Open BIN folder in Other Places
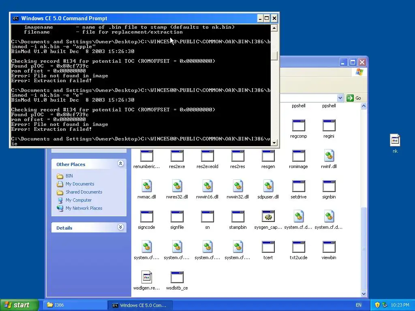The height and width of the screenshot is (311, 415). pyautogui.click(x=69, y=176)
